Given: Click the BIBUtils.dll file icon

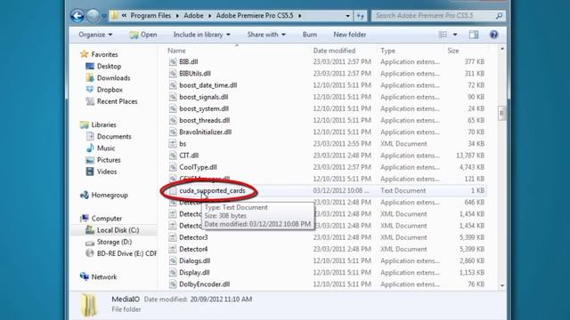Looking at the screenshot, I should 173,73.
